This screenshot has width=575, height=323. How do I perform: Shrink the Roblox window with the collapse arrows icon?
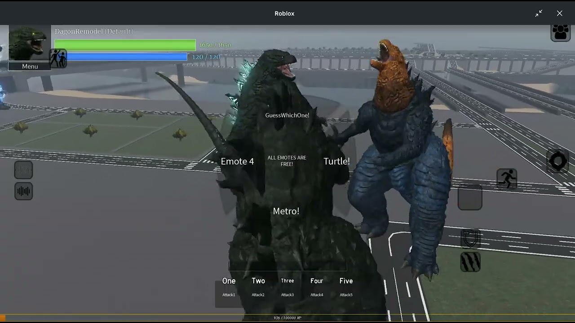point(539,13)
